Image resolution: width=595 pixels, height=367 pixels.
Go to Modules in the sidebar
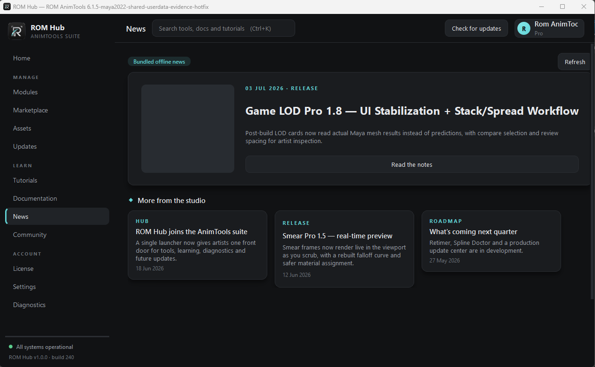[57, 92]
